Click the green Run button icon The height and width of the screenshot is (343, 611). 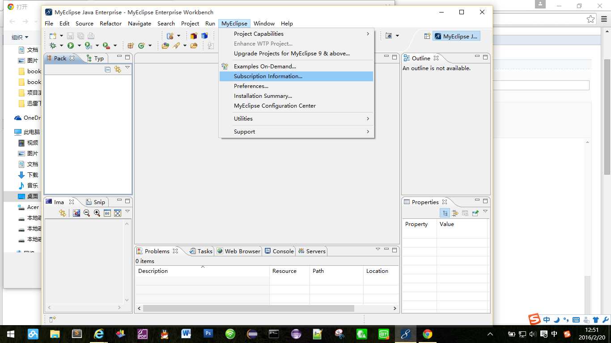click(x=71, y=46)
